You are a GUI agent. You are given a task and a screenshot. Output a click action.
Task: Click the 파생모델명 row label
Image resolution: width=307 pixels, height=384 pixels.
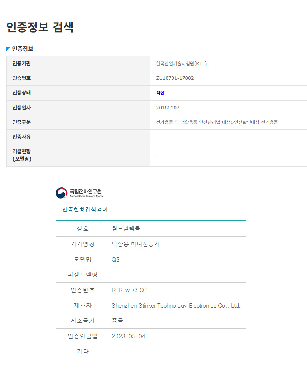(83, 275)
